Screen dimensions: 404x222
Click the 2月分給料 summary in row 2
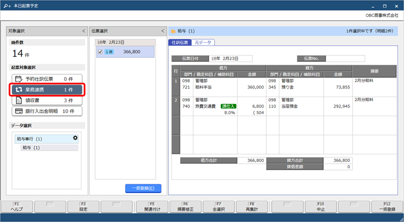pos(364,99)
